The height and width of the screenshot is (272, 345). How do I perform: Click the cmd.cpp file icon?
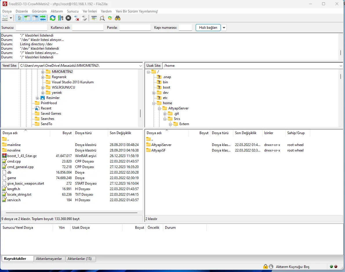[x=4, y=161]
